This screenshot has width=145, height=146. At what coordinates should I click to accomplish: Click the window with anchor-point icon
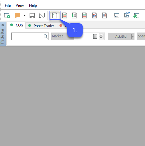[117, 15]
